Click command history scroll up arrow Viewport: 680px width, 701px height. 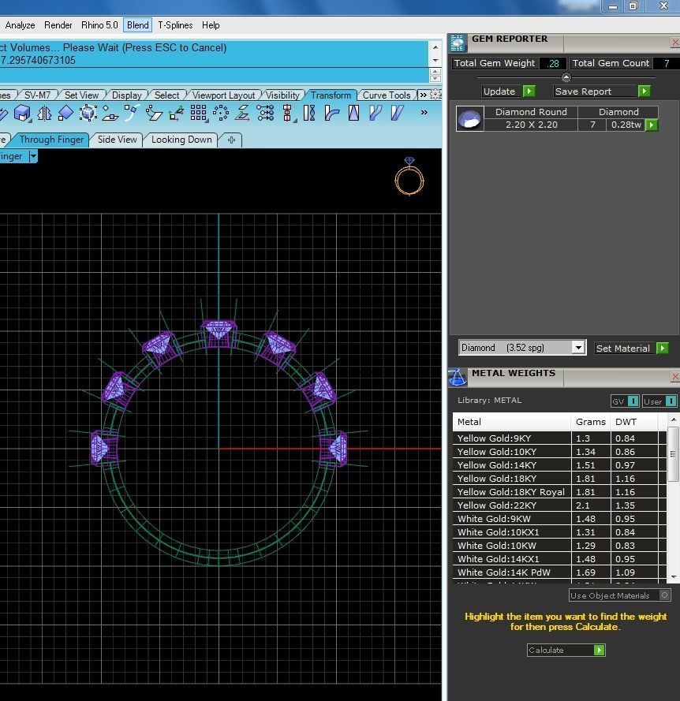(x=435, y=47)
